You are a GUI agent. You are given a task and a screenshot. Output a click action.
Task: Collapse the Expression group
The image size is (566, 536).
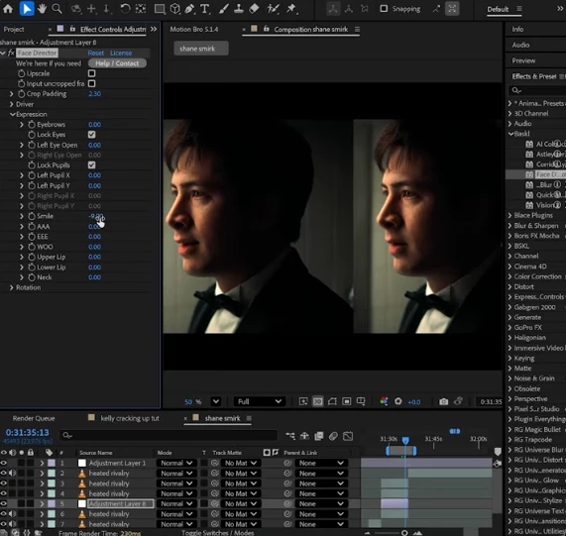tap(12, 114)
